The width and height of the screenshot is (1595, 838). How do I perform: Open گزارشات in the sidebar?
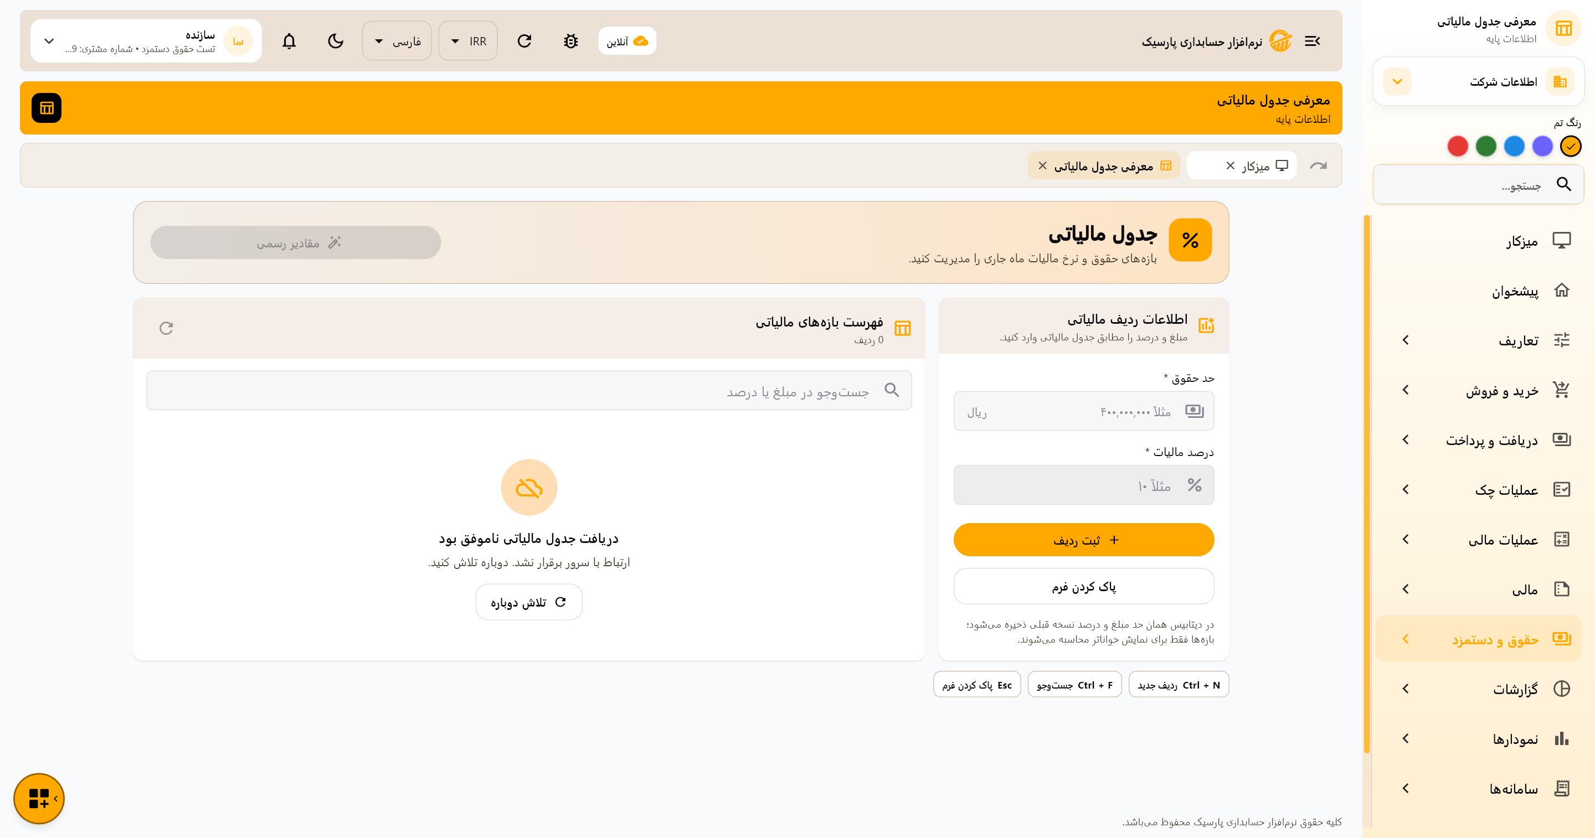[x=1479, y=689]
